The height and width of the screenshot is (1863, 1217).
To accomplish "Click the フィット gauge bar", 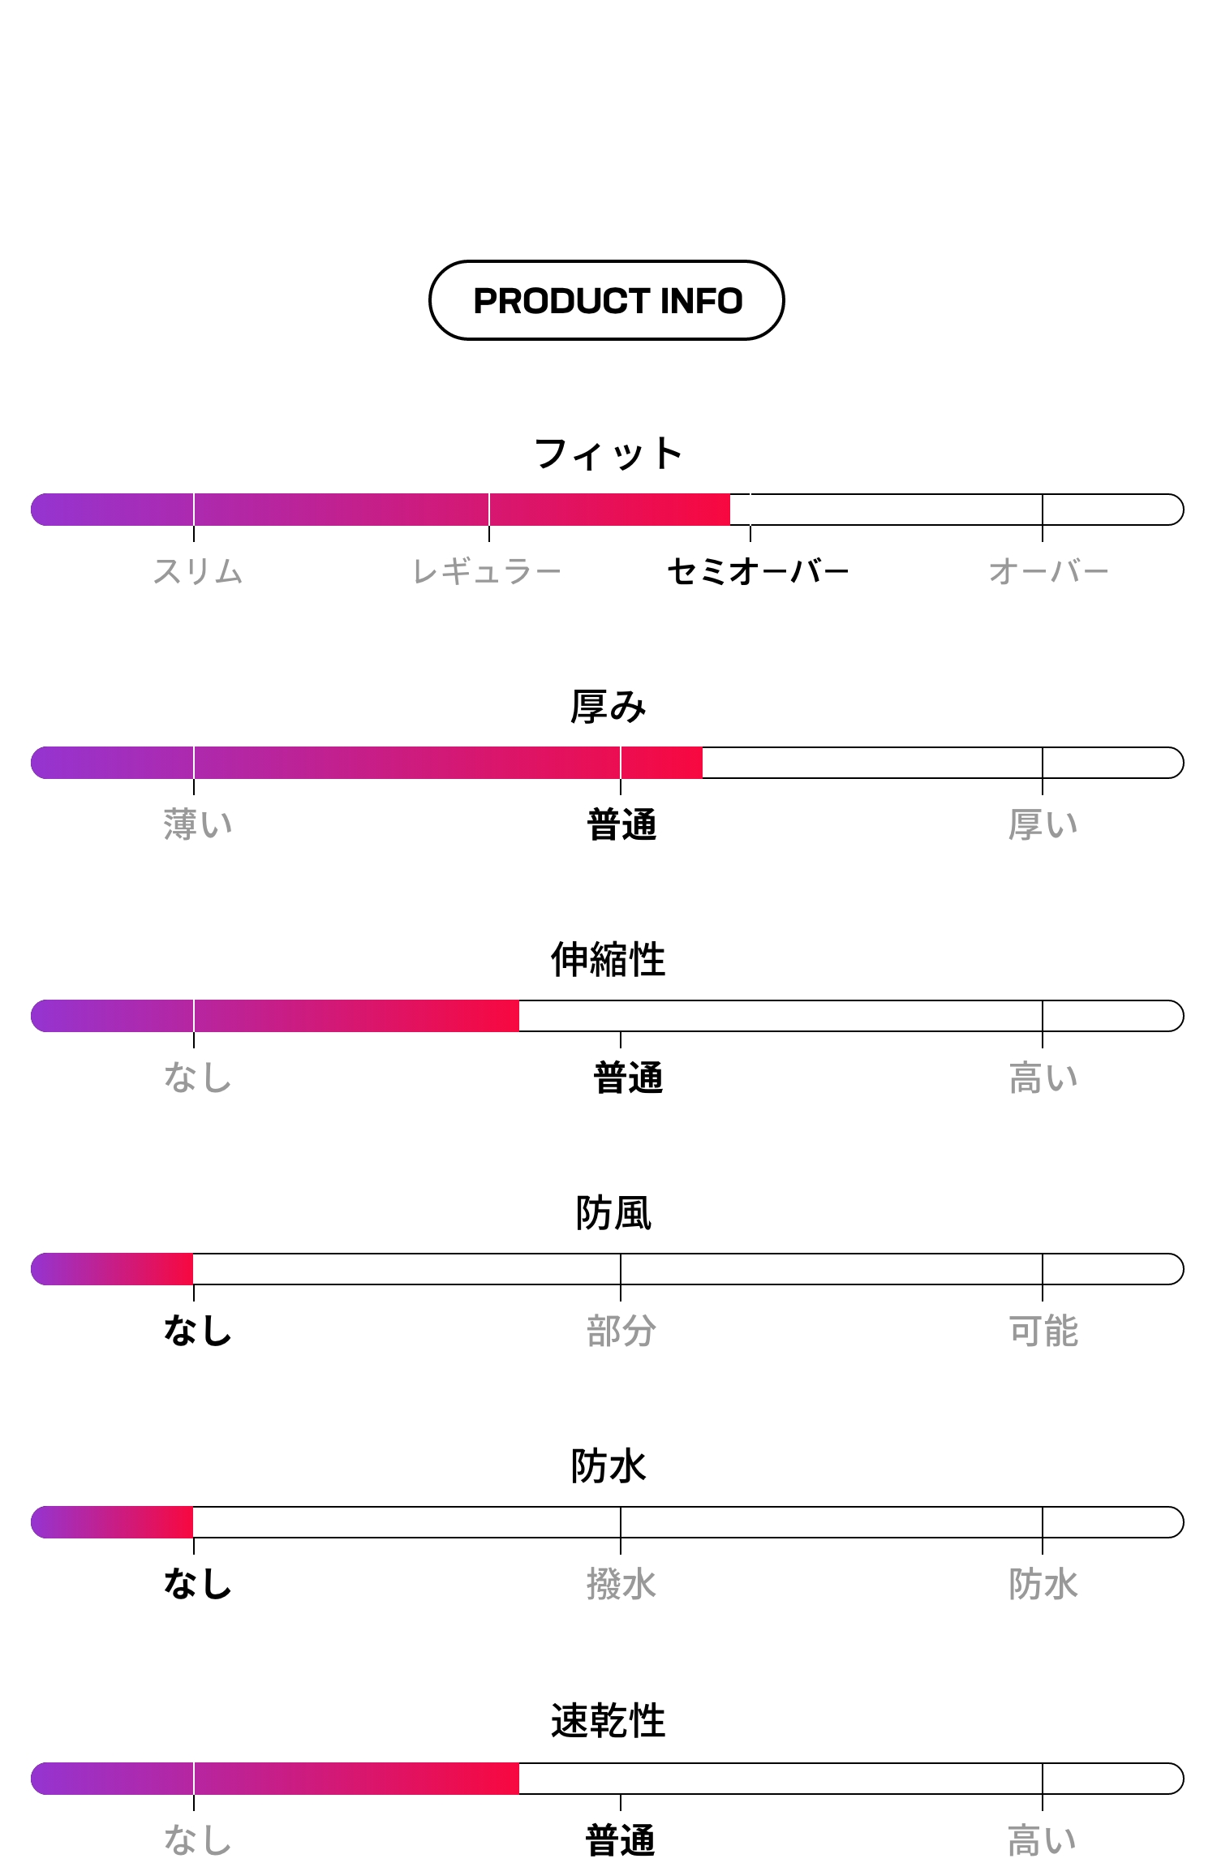I will [x=608, y=510].
